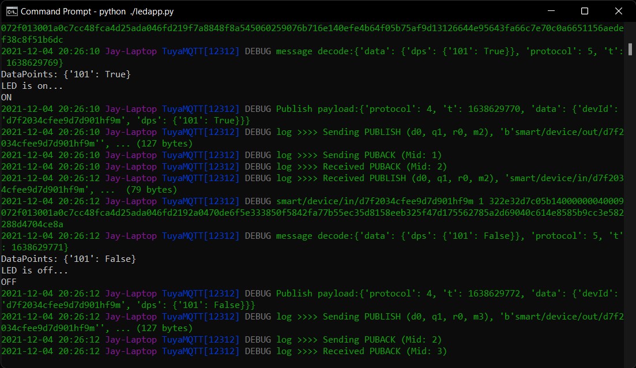Maximize the Command Prompt window
Image resolution: width=636 pixels, height=368 pixels.
(585, 11)
